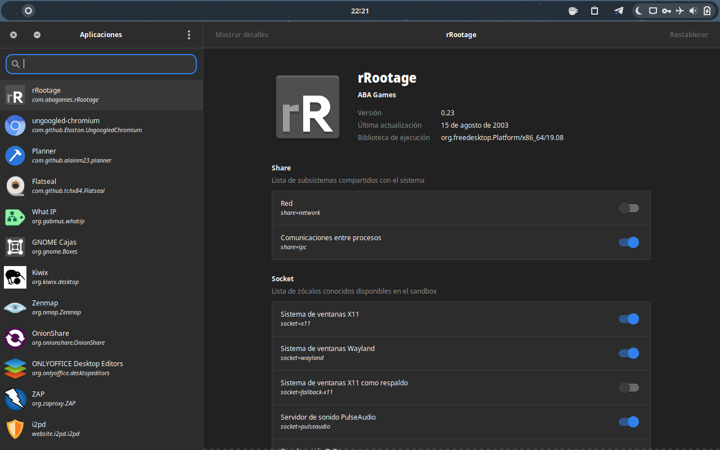Click the socket=pulseaudio permission label
The width and height of the screenshot is (720, 450).
tap(305, 426)
